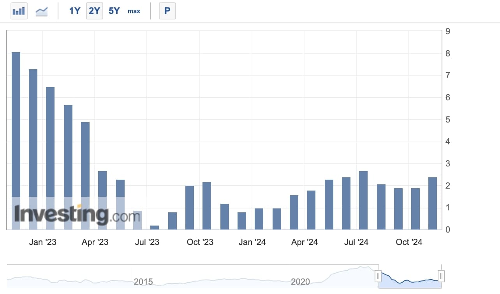Click the 2020 label in navigator

[301, 282]
